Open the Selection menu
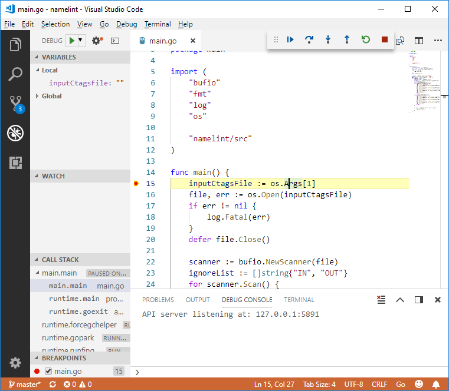 tap(55, 24)
